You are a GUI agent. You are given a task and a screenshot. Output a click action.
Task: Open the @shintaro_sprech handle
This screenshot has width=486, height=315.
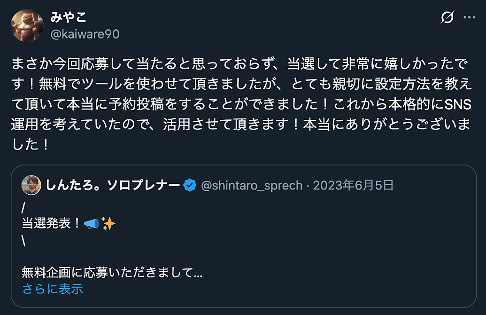252,186
